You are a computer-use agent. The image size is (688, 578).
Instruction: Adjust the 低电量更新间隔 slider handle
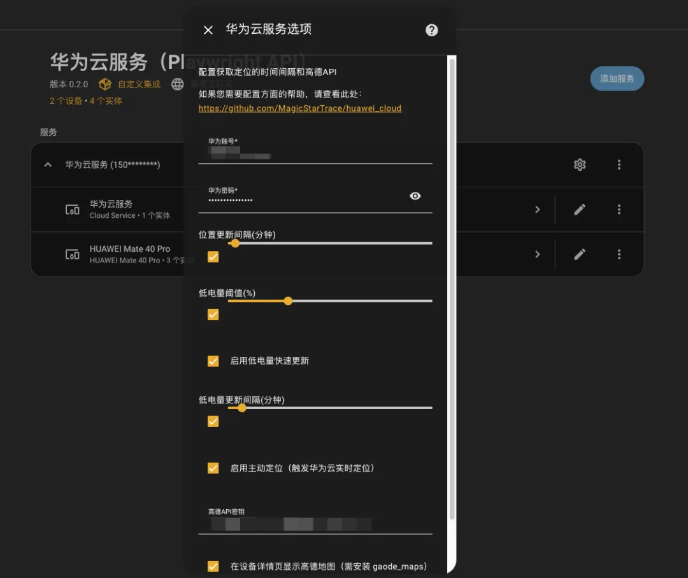pyautogui.click(x=242, y=408)
